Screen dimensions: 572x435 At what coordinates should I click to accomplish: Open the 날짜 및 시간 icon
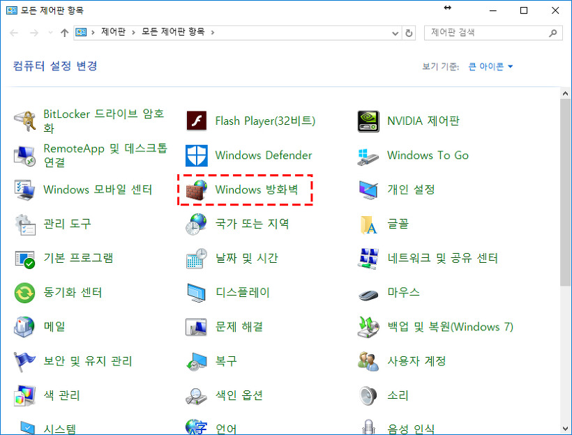pos(197,259)
